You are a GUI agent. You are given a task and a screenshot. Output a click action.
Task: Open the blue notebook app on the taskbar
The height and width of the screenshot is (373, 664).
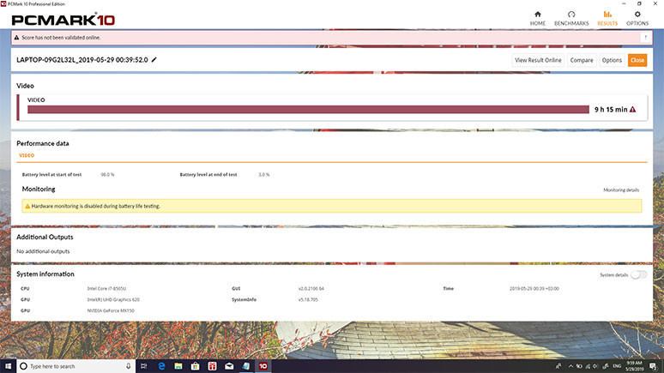pos(246,366)
